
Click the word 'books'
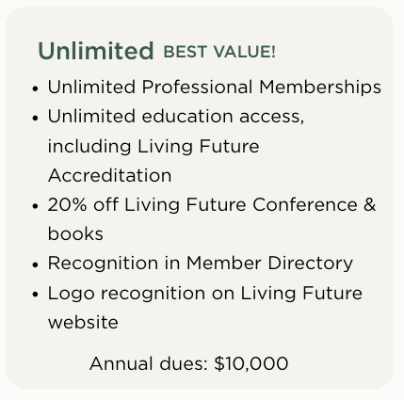click(75, 234)
